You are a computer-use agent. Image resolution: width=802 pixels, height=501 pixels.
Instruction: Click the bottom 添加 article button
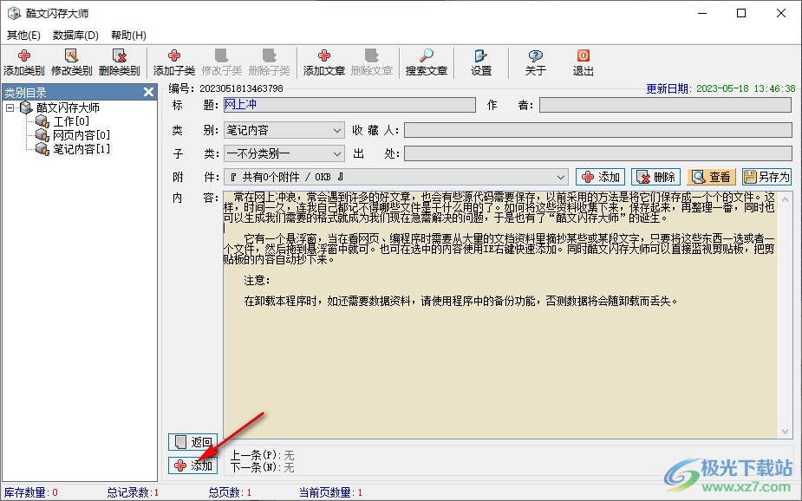click(x=192, y=465)
